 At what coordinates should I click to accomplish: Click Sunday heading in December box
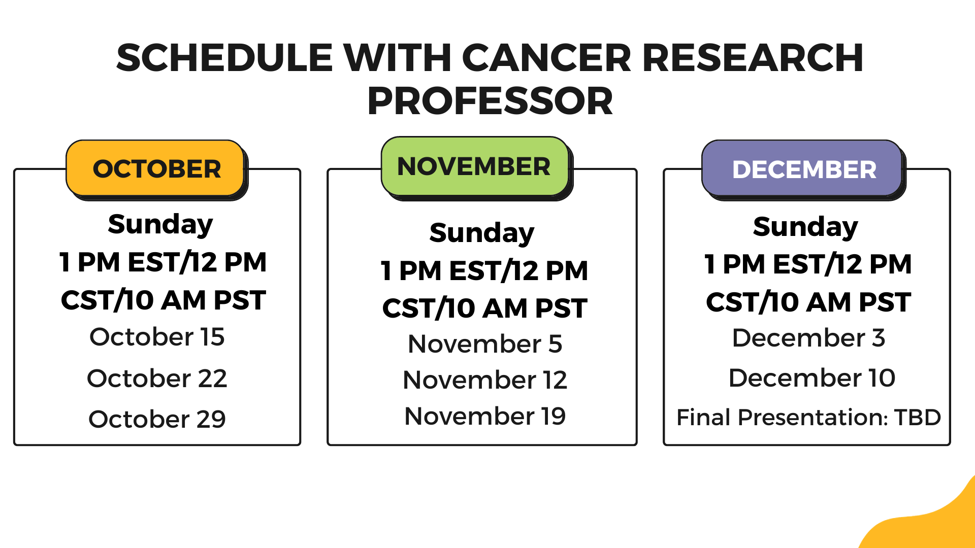805,227
